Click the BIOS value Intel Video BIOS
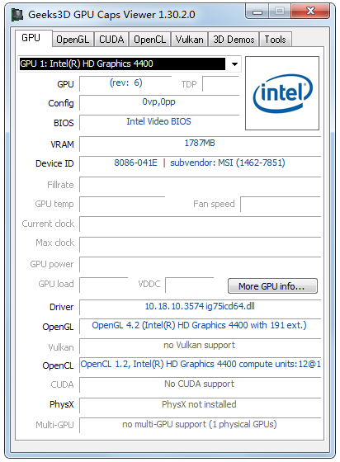Viewport: 340px width, 462px height. point(159,122)
